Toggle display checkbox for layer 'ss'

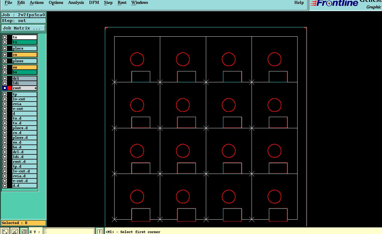[5, 68]
